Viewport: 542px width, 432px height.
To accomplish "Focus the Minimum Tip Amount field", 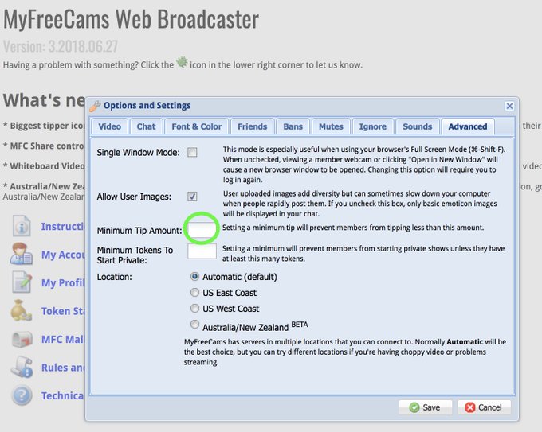I will (202, 230).
